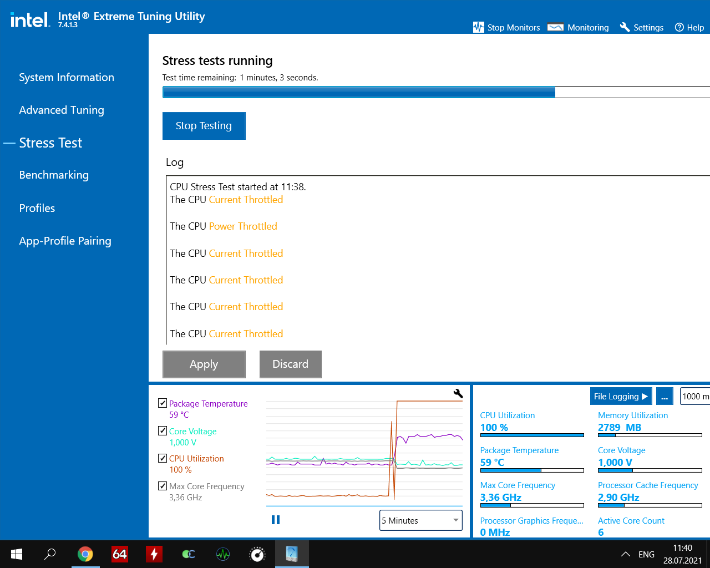Open the Help menu in the header
Screen dimensions: 710x568
tap(689, 27)
